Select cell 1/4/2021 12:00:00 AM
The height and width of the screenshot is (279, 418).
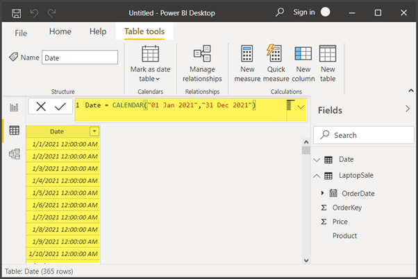(63, 181)
